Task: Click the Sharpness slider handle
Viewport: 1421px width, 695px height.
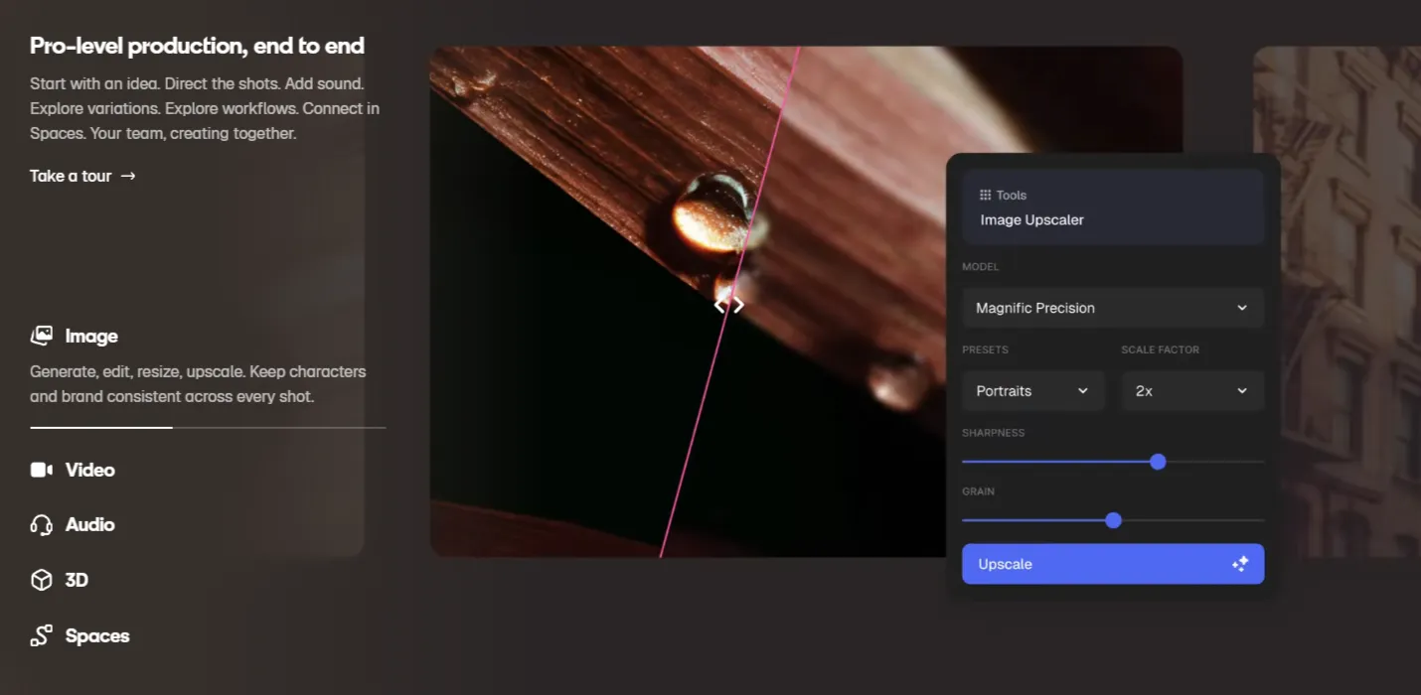Action: click(1158, 462)
